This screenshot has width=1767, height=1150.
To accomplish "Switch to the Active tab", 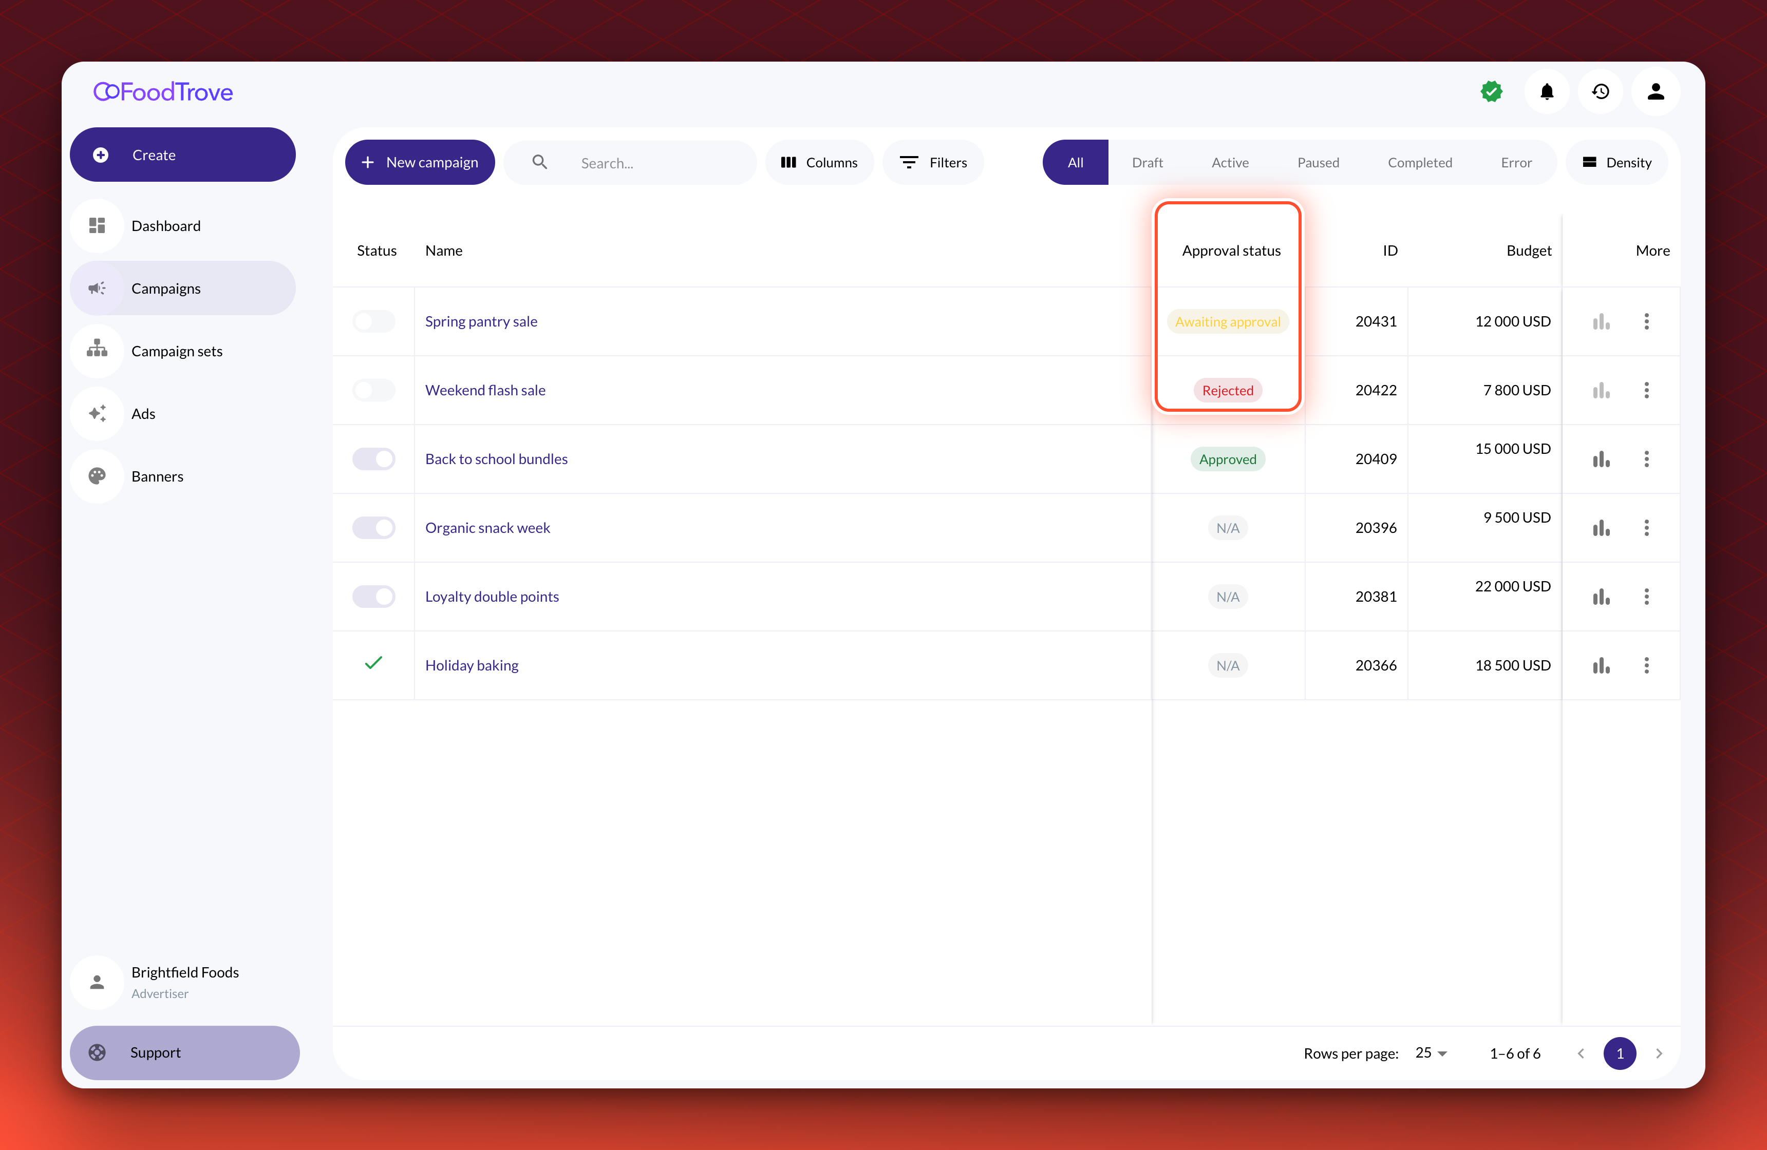I will pos(1230,162).
